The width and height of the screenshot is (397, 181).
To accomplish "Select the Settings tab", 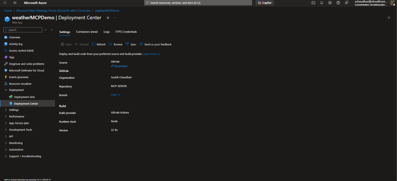I will pyautogui.click(x=65, y=32).
